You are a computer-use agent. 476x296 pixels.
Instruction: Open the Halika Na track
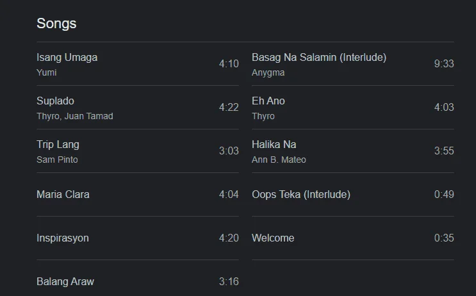[353, 151]
